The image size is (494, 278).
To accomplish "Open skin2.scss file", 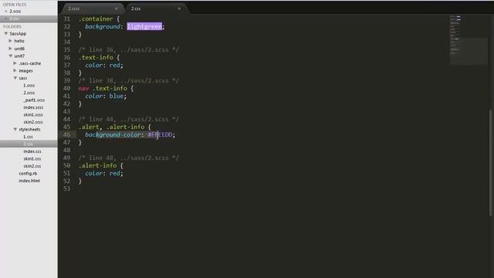I will [33, 122].
